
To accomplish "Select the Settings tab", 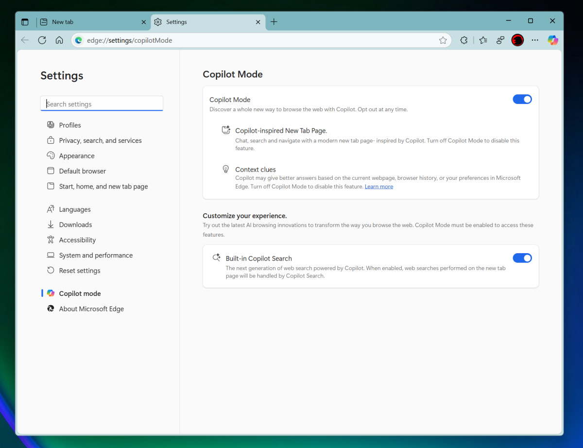I will coord(204,22).
